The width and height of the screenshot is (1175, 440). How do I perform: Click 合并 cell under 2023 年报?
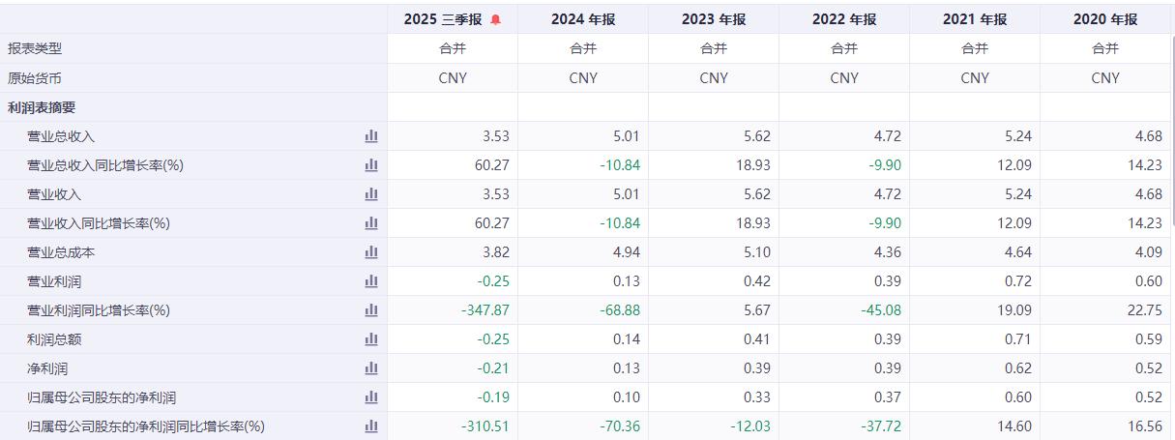click(714, 48)
